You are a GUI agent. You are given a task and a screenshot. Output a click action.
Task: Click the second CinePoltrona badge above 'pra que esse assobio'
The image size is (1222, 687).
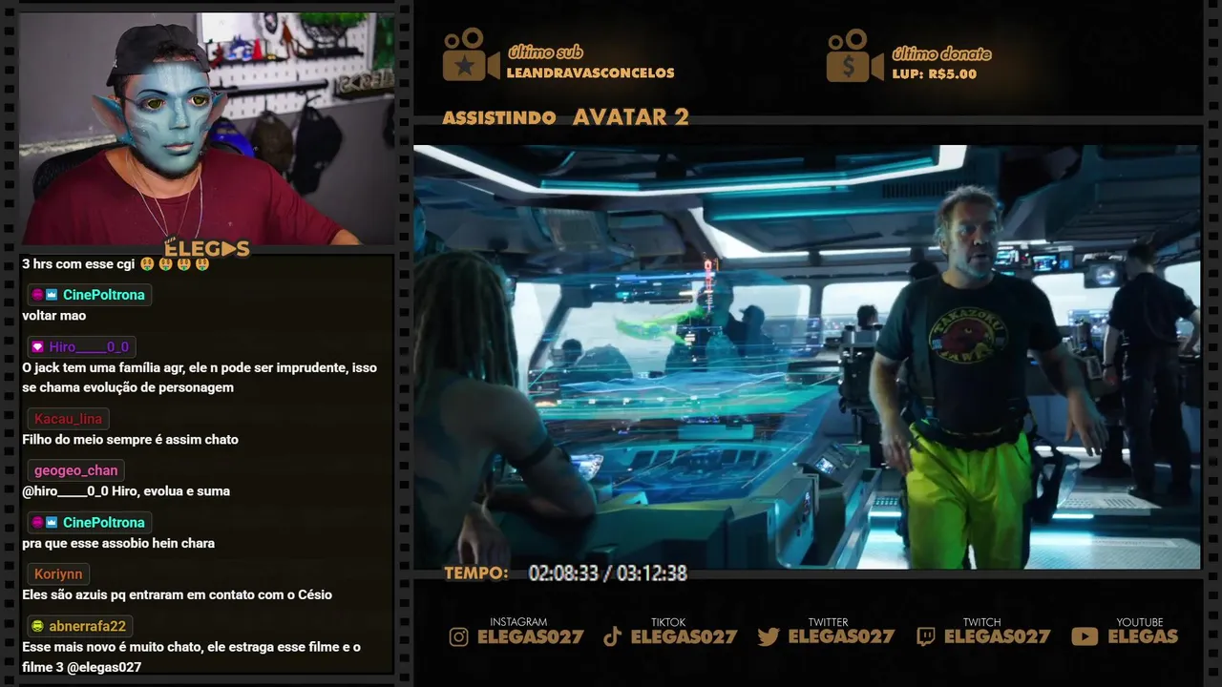pyautogui.click(x=45, y=523)
